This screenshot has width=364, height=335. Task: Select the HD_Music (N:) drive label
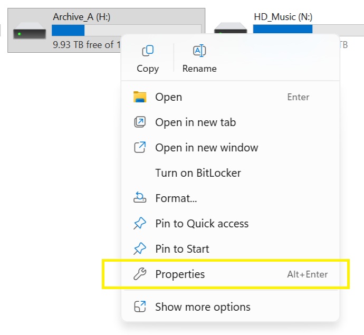283,17
